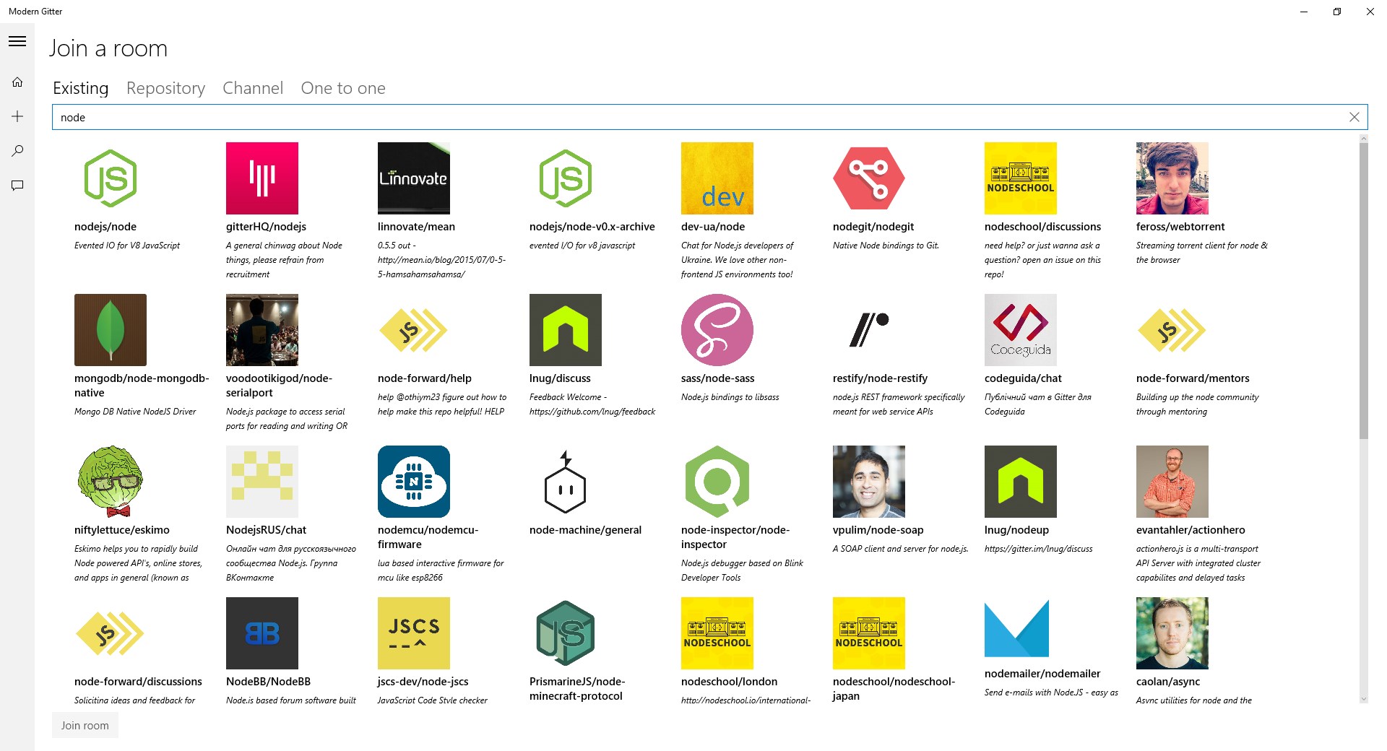Select the vpulim/node-soap avatar photo
The image size is (1387, 751).
(869, 482)
